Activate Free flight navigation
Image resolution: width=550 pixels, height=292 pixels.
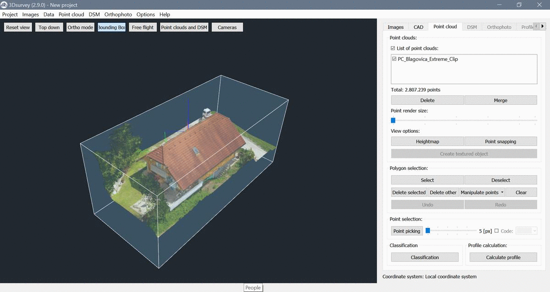point(143,27)
